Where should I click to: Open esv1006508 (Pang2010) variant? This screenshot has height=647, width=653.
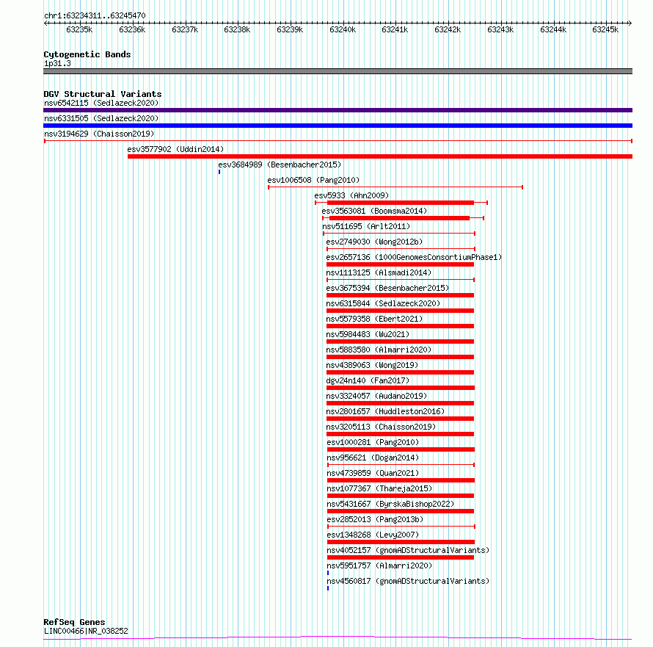pos(313,180)
